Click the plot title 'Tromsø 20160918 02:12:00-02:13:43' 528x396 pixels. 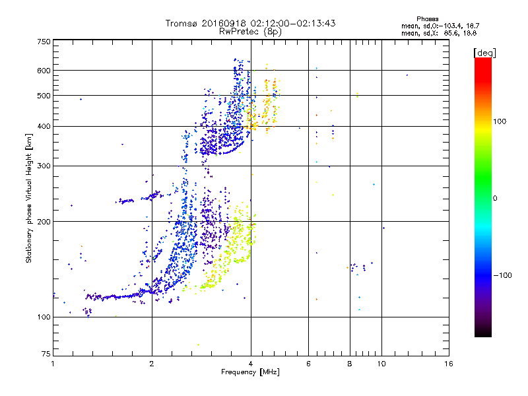click(x=250, y=23)
